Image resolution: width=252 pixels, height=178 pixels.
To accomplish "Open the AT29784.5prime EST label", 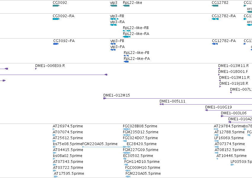I will [x=229, y=126].
